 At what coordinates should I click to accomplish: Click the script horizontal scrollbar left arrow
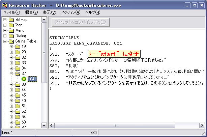[x=52, y=126]
